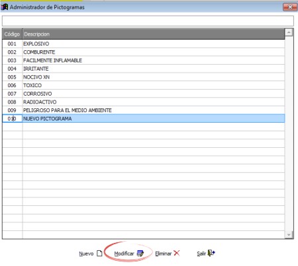Select the NOCIVO XN row

pos(144,77)
